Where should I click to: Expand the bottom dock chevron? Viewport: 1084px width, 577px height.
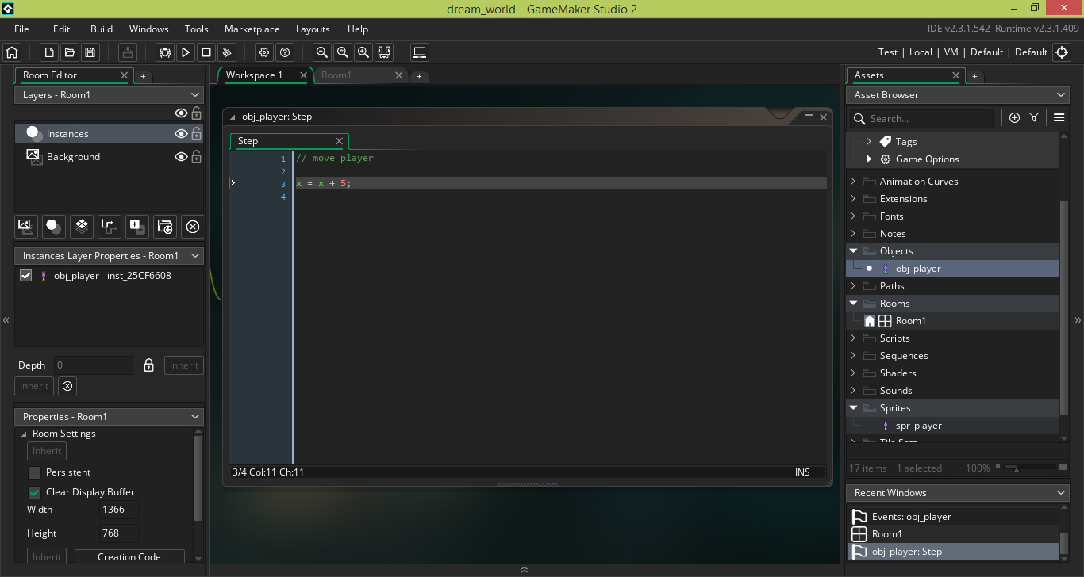[x=524, y=570]
